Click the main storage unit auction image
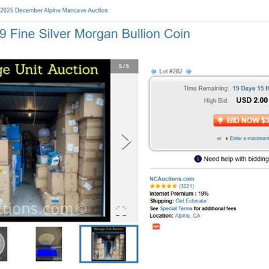The width and height of the screenshot is (269, 269). (x=55, y=141)
